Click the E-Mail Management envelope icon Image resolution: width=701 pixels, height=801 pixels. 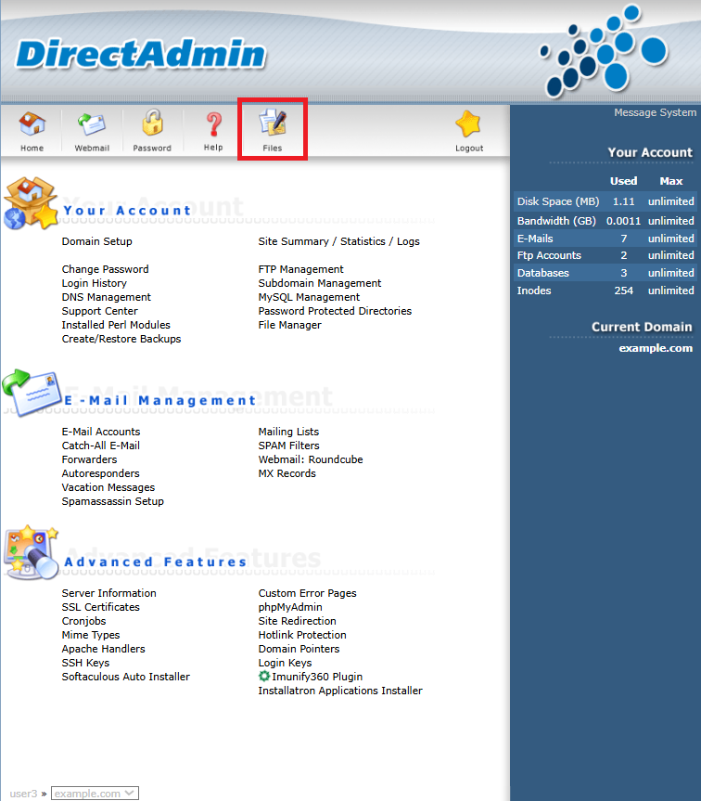pos(32,393)
